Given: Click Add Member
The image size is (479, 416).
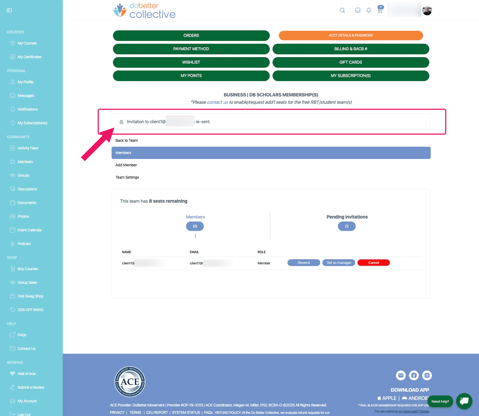Looking at the screenshot, I should pyautogui.click(x=126, y=165).
